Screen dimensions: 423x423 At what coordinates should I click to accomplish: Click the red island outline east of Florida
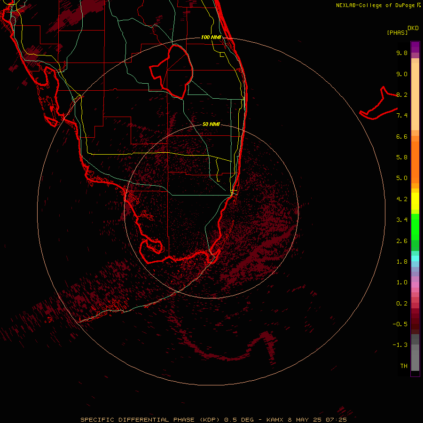pos(379,104)
